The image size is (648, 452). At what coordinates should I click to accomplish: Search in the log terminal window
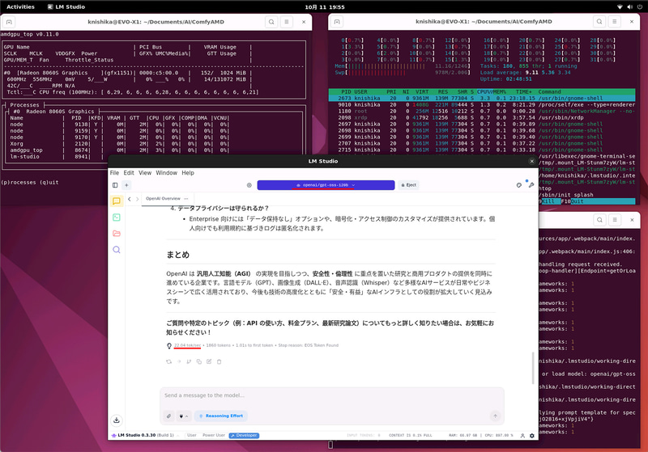(x=599, y=220)
